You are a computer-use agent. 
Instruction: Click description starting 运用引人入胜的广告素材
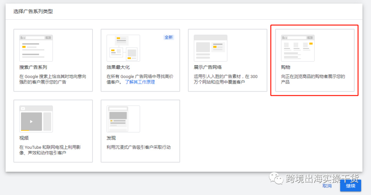(x=226, y=79)
